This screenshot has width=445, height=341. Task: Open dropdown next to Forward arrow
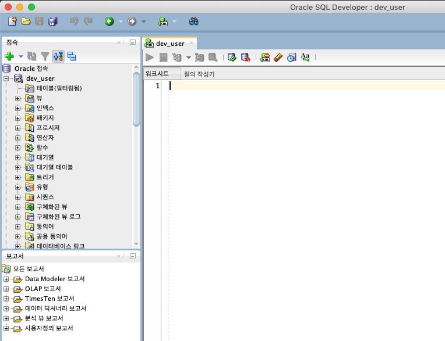pos(144,21)
